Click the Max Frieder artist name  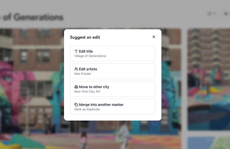(x=83, y=74)
